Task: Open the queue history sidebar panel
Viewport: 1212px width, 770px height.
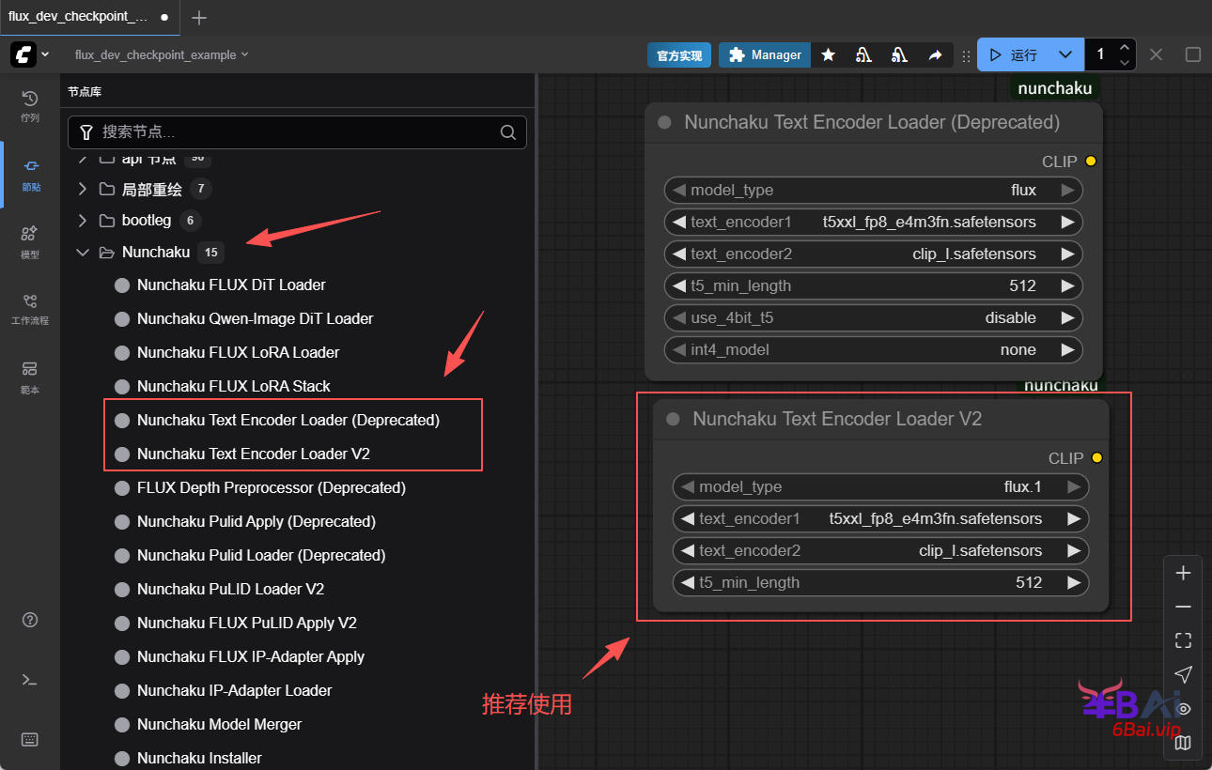Action: pyautogui.click(x=30, y=105)
